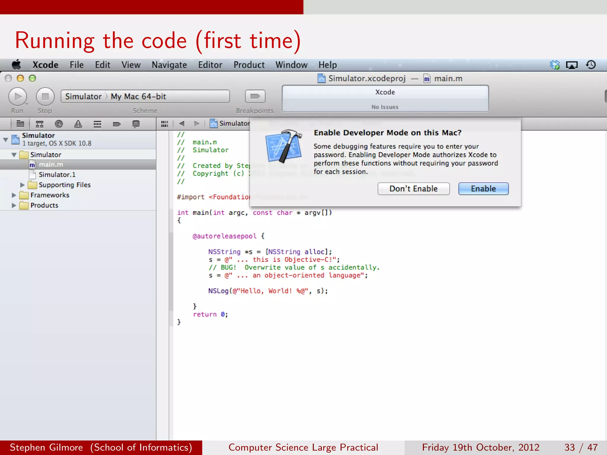Select main.m in the navigator
607x455 pixels.
(78, 165)
